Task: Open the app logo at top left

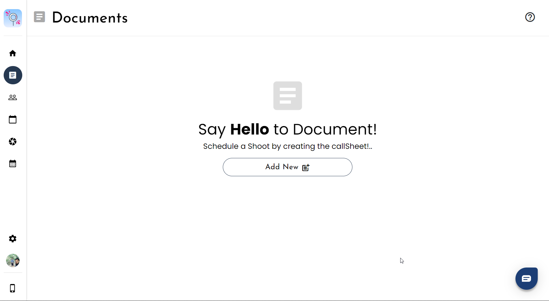Action: coord(13,18)
